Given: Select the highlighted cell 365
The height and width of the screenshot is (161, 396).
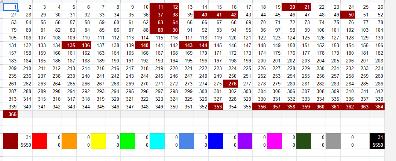Looking at the screenshot, I should point(11,115).
